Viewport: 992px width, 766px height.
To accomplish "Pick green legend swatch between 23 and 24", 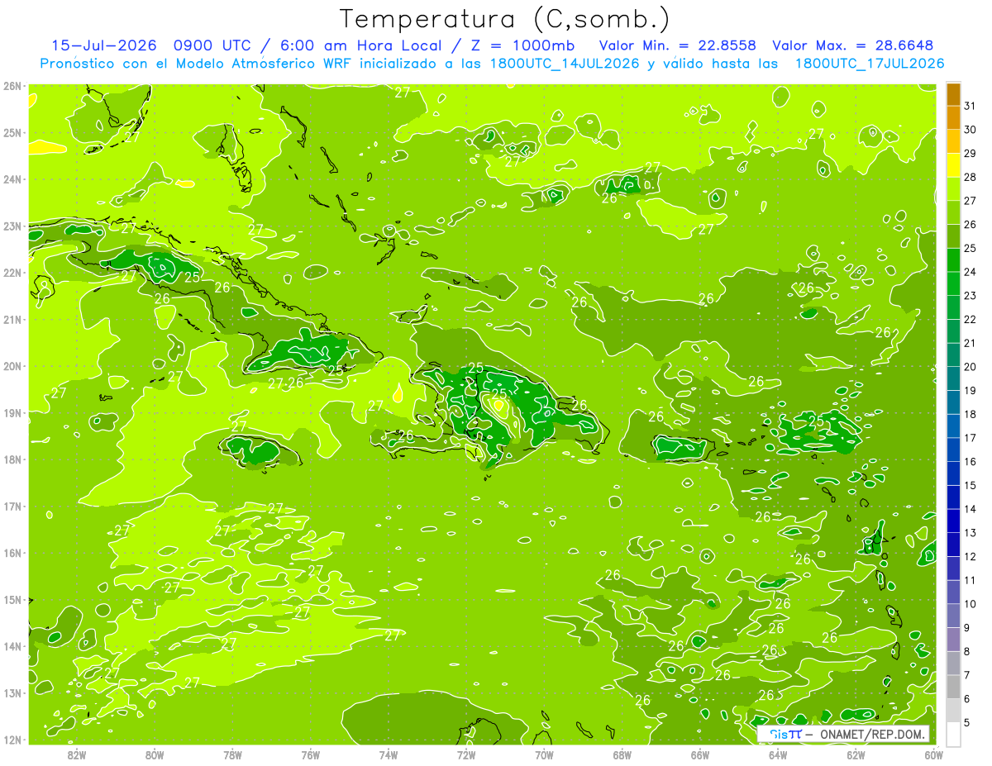I will pos(953,284).
